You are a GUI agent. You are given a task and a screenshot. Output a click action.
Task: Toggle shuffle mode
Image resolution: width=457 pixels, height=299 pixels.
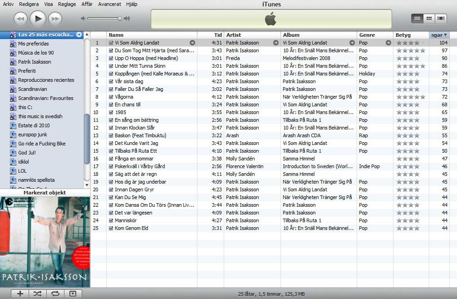38,294
